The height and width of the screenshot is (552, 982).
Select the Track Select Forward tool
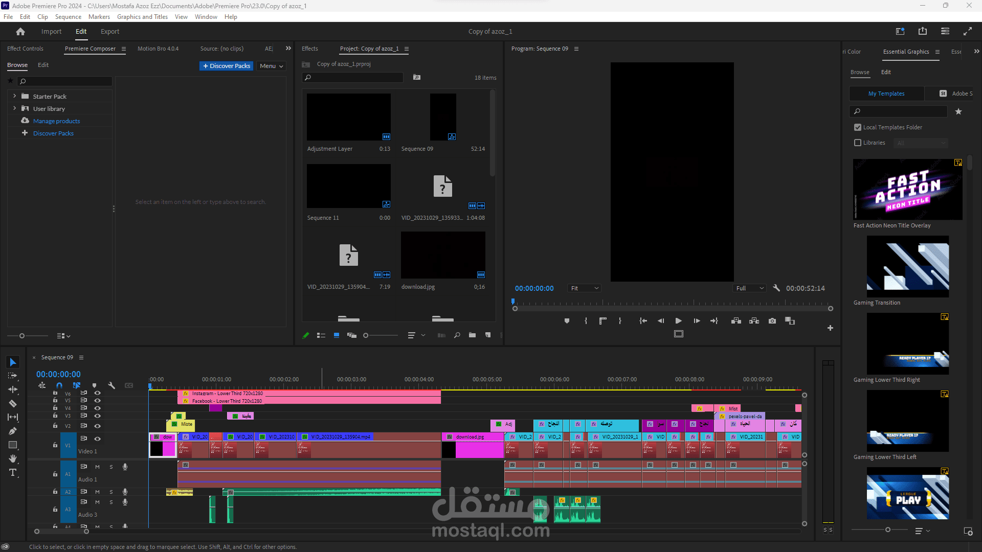(13, 376)
